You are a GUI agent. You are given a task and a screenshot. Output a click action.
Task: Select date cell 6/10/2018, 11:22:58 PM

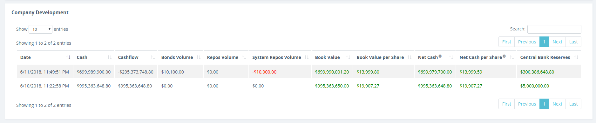pos(44,86)
